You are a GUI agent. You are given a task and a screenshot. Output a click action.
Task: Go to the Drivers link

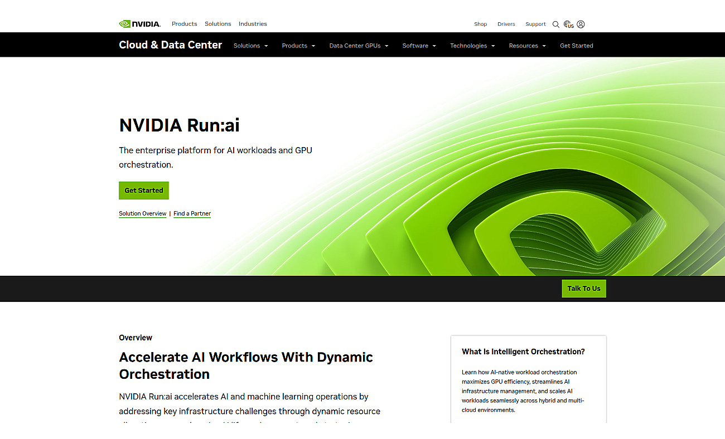coord(506,24)
